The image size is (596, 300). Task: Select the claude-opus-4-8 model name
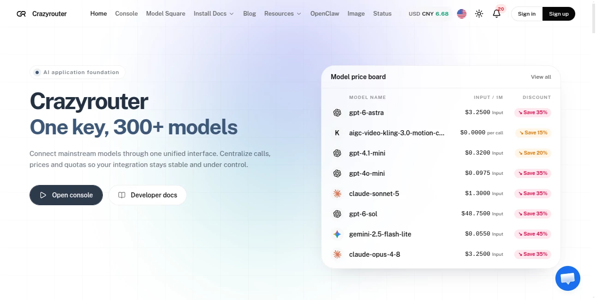click(375, 254)
